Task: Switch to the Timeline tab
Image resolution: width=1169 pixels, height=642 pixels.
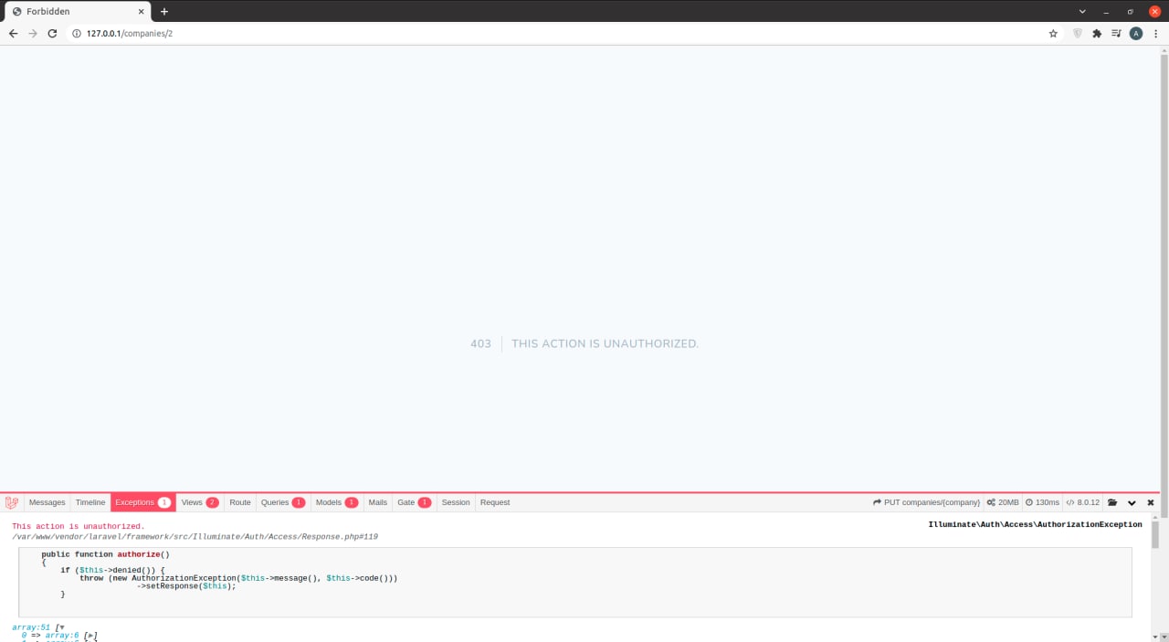Action: coord(90,502)
